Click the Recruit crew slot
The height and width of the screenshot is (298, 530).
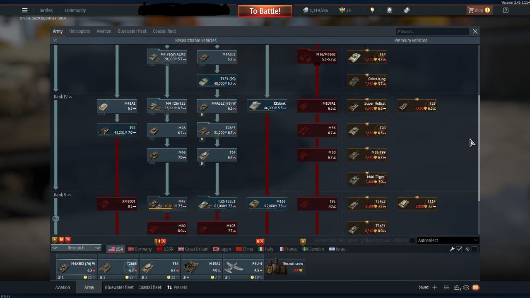click(x=284, y=267)
